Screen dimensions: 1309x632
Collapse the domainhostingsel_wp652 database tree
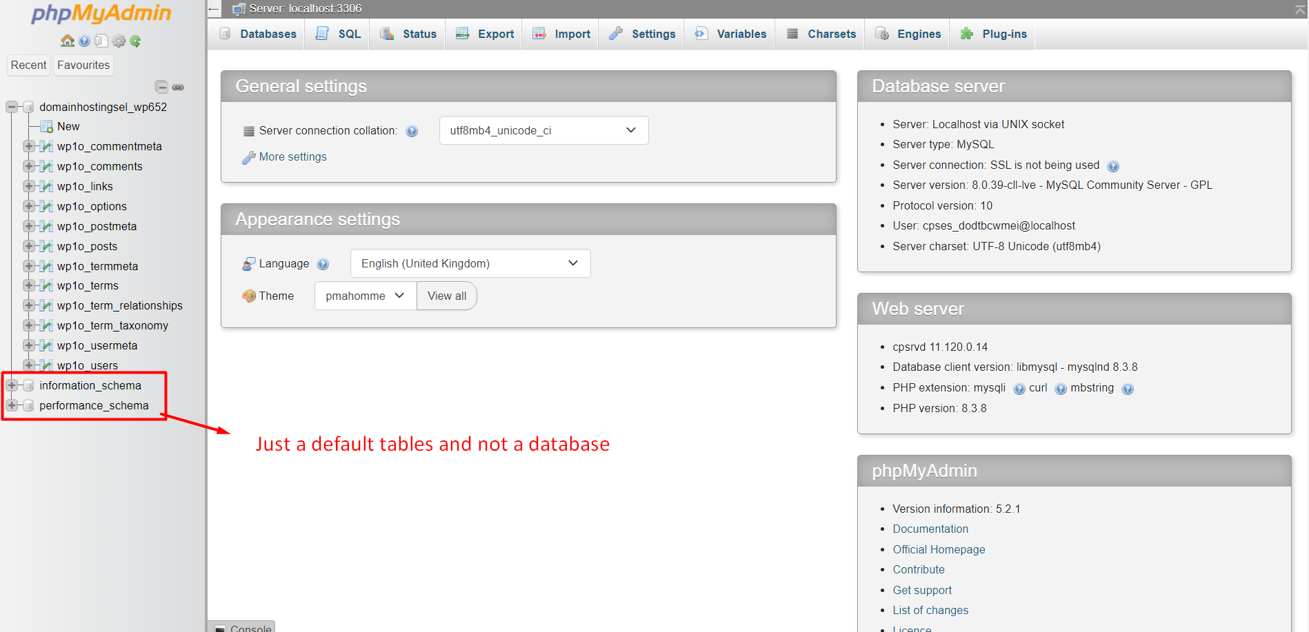(x=12, y=107)
